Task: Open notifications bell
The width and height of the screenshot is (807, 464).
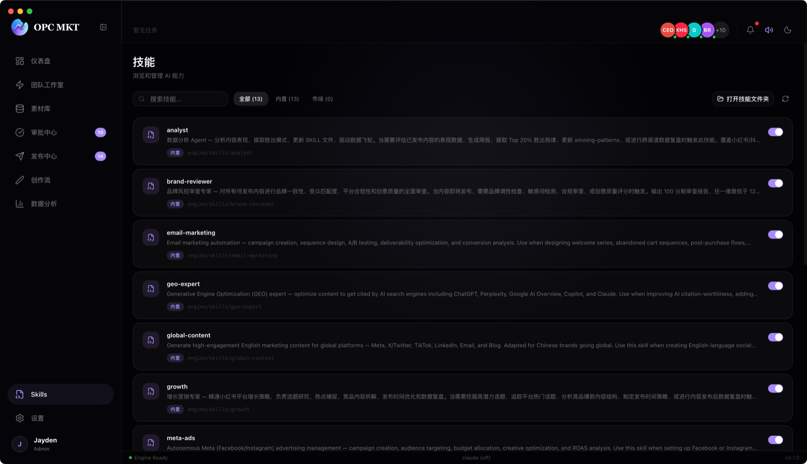Action: click(x=751, y=30)
